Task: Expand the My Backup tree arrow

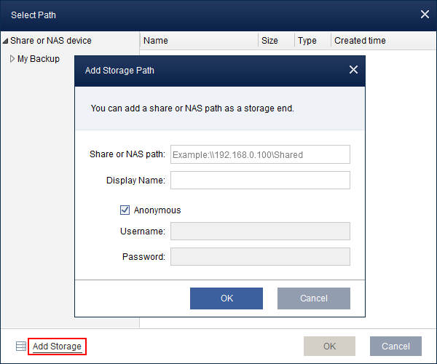Action: [12, 59]
